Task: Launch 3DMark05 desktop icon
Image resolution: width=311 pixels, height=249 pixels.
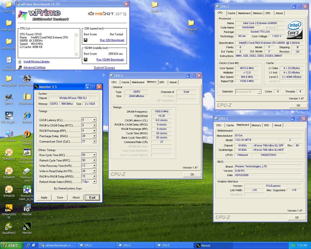Action: [9, 171]
